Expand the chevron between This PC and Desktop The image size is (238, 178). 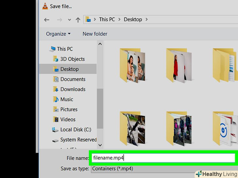coord(119,19)
